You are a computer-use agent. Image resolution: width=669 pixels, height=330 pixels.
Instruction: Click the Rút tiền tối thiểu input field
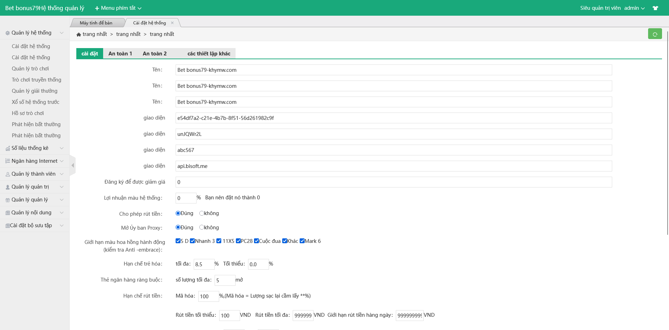pyautogui.click(x=229, y=315)
